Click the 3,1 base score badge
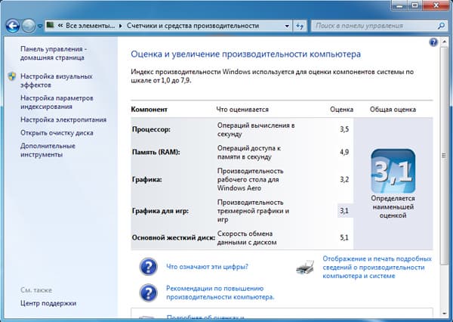The image size is (453, 322). click(393, 171)
